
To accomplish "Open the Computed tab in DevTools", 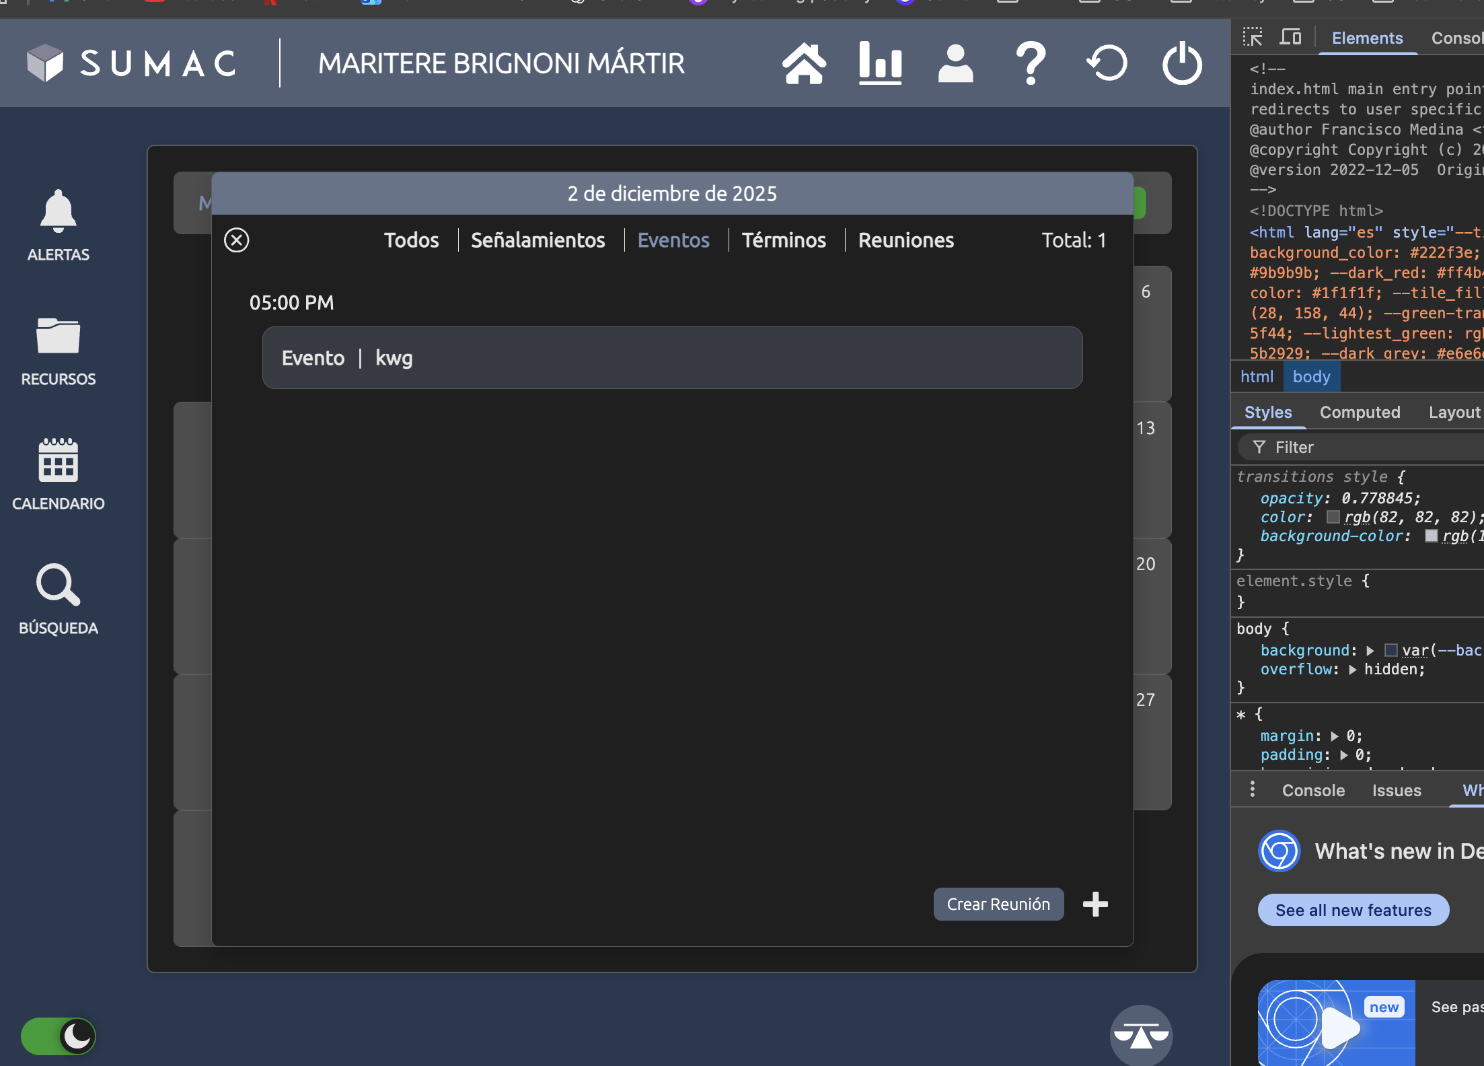I will (1360, 413).
